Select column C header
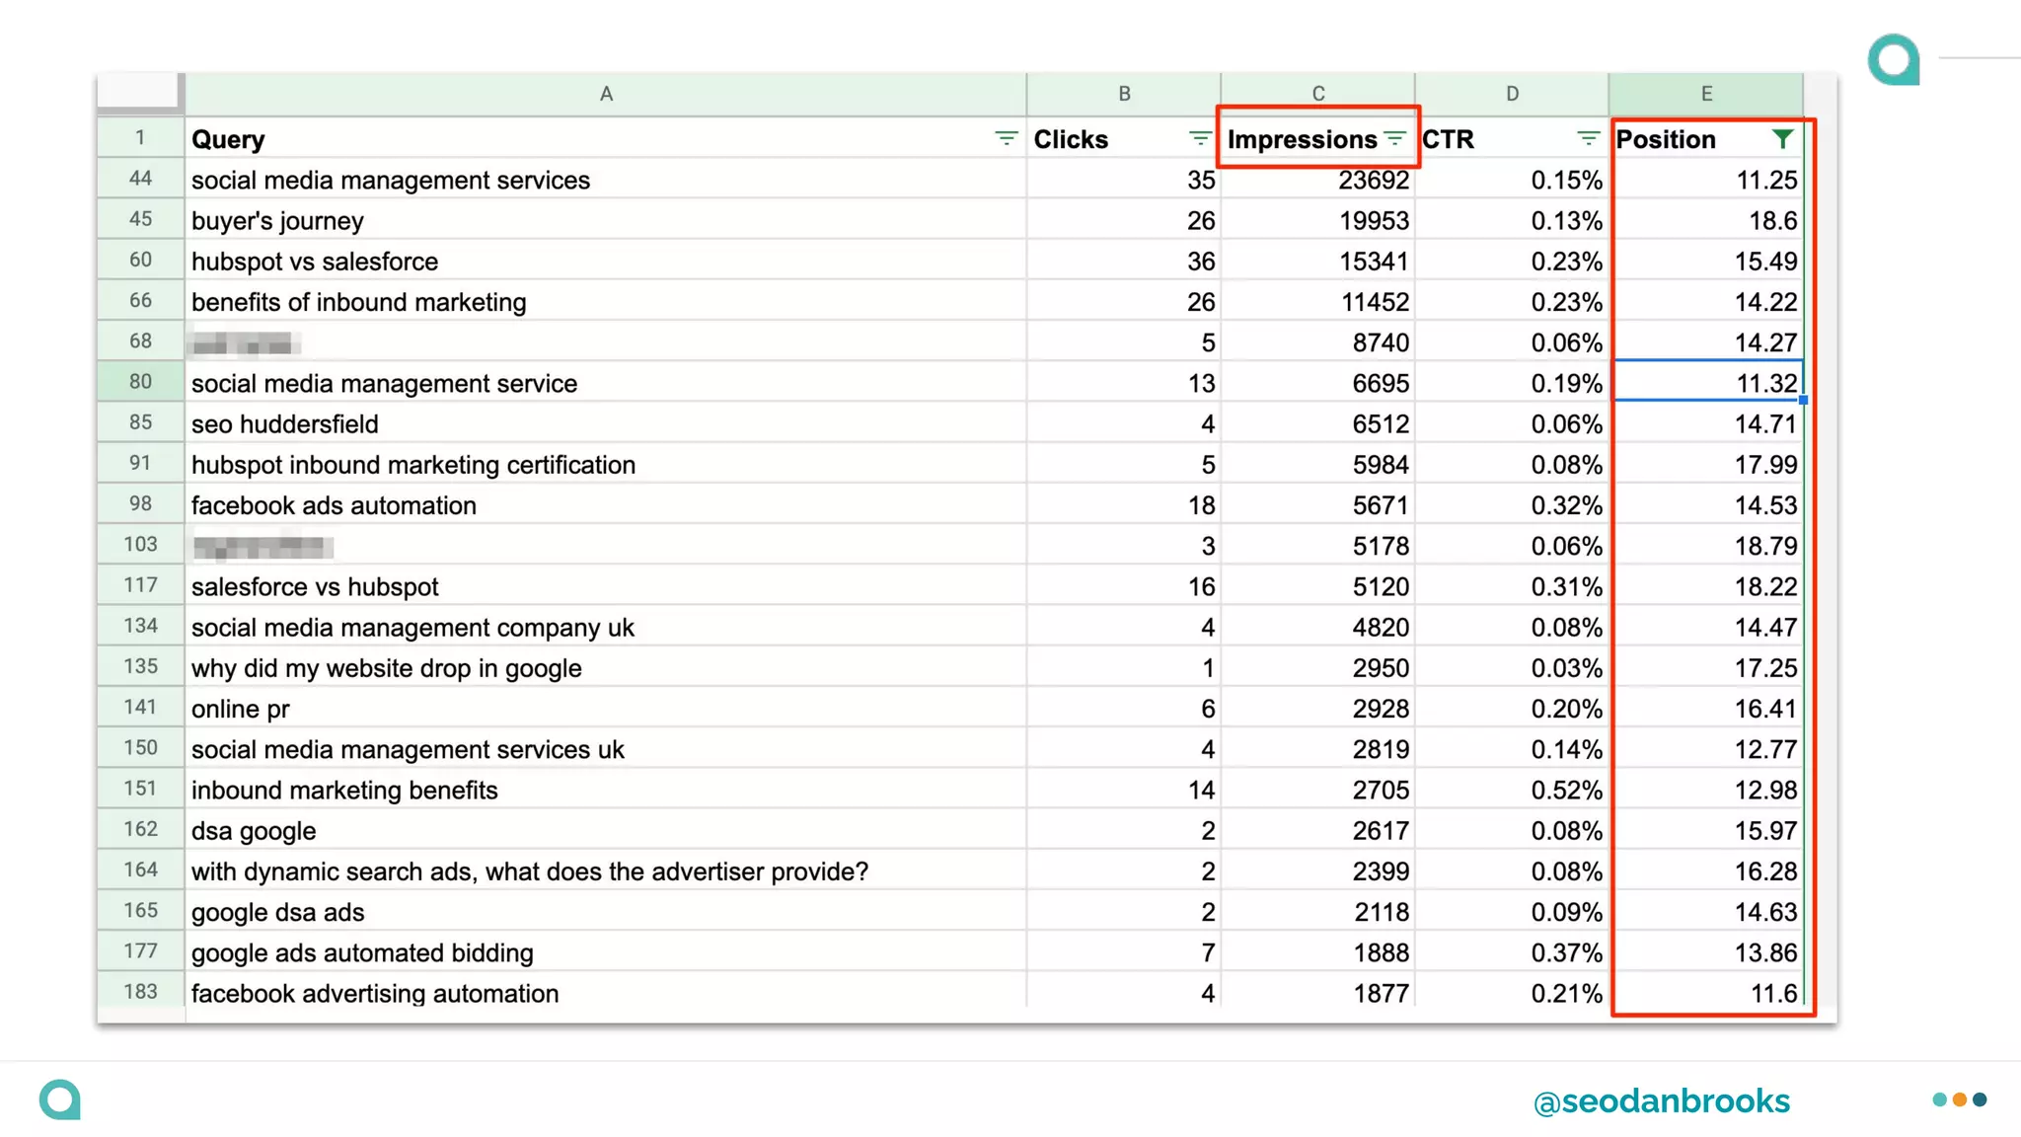 [x=1317, y=94]
